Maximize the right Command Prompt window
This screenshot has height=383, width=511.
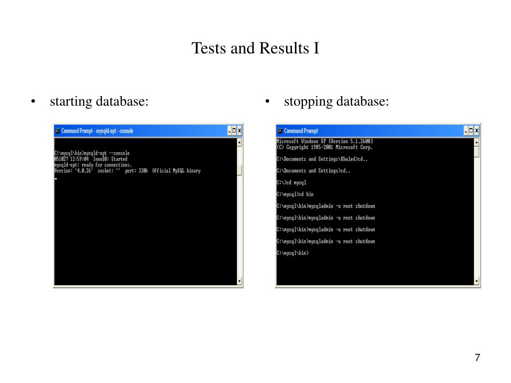(471, 131)
